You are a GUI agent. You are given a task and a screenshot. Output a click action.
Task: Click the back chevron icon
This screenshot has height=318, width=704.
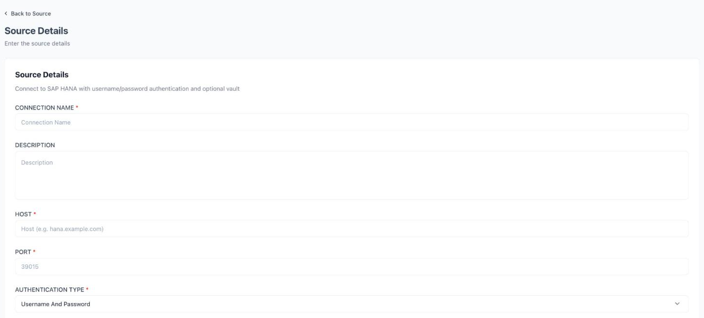(6, 14)
